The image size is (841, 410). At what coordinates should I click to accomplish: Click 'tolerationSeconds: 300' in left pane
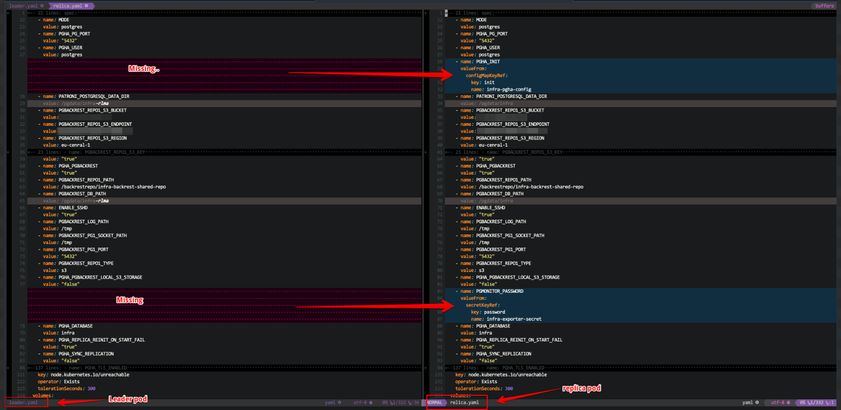click(x=66, y=389)
